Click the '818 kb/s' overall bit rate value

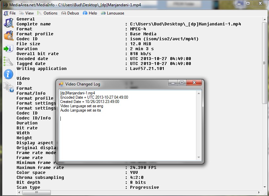coord(141,54)
